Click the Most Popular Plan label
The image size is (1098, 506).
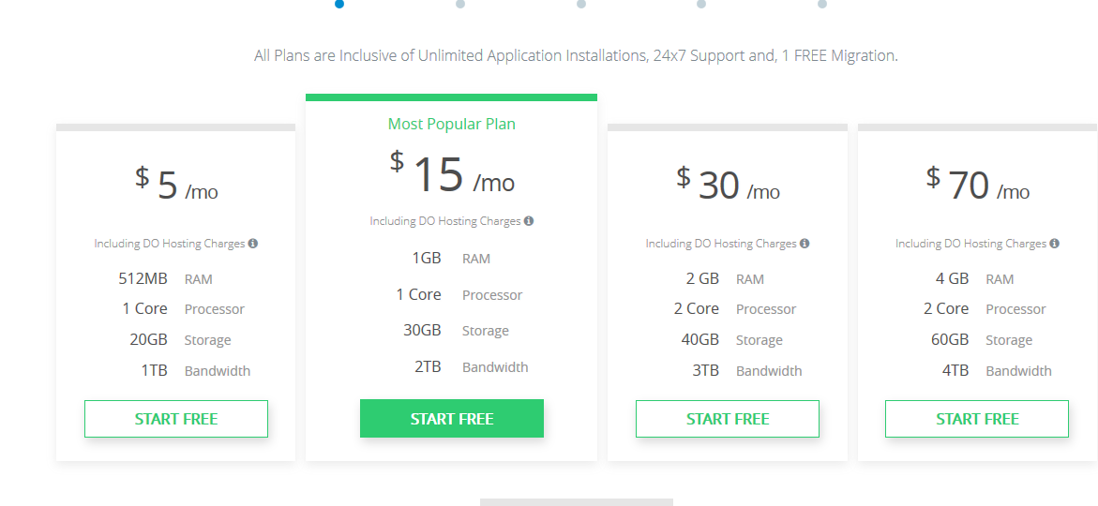(x=452, y=124)
